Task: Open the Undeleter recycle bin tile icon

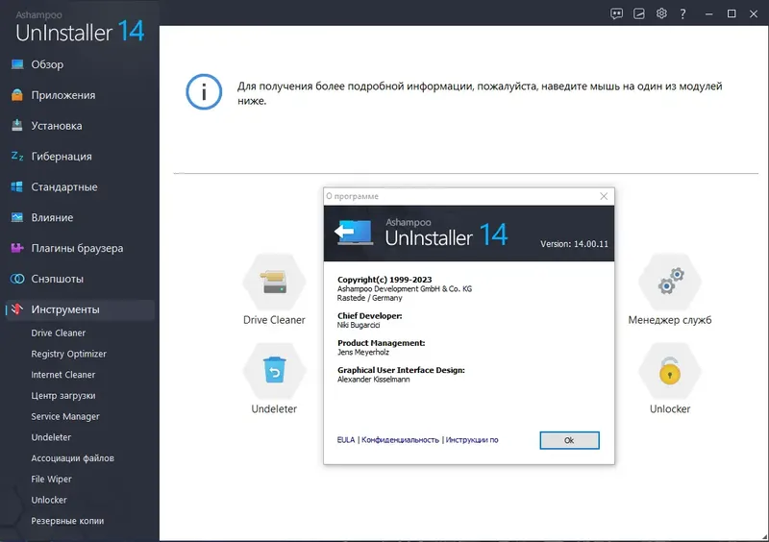Action: [274, 371]
